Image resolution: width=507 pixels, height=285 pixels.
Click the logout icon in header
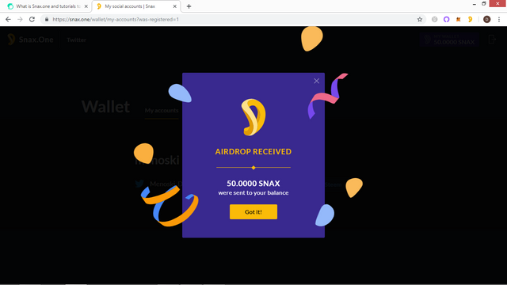pyautogui.click(x=492, y=40)
